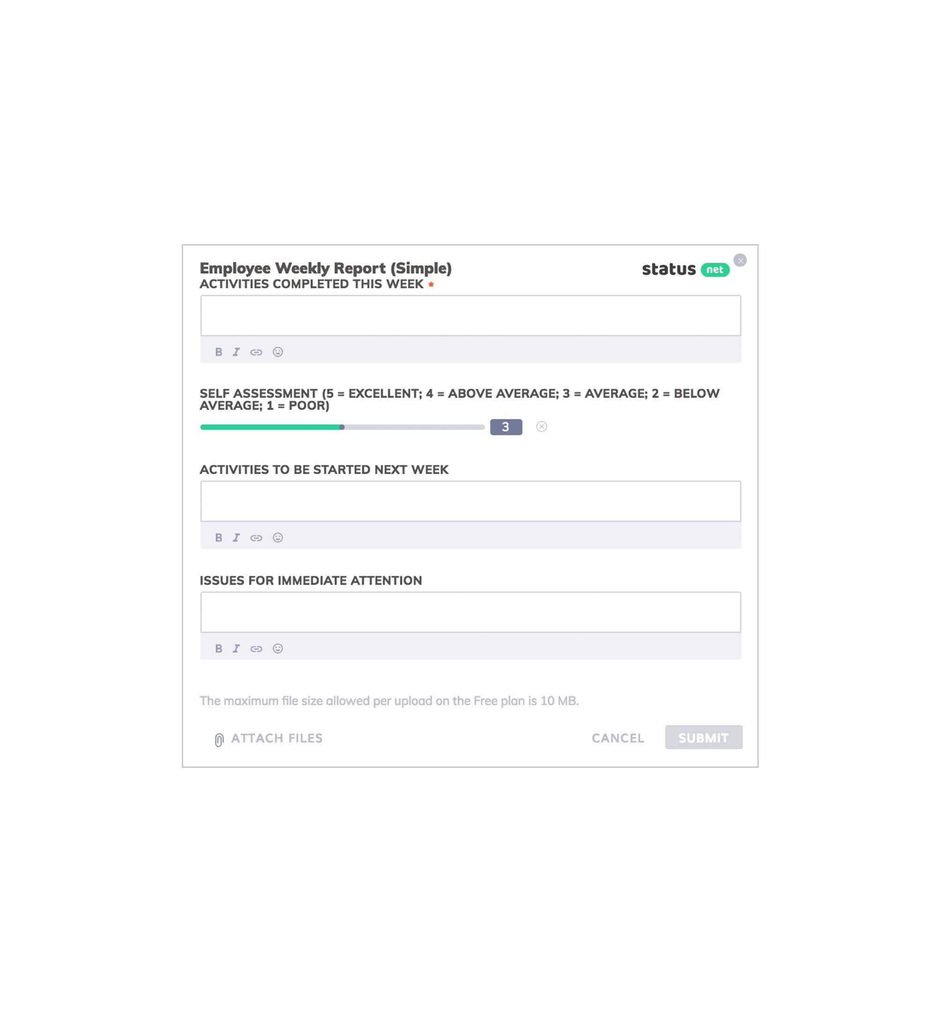Click the status.net logo
The width and height of the screenshot is (941, 1012).
685,268
